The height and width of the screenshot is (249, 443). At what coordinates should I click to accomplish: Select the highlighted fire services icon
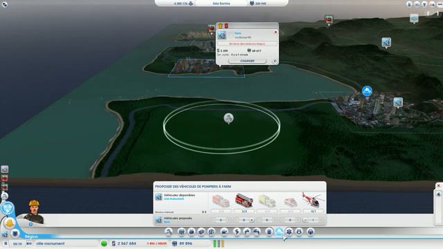[x=279, y=232]
